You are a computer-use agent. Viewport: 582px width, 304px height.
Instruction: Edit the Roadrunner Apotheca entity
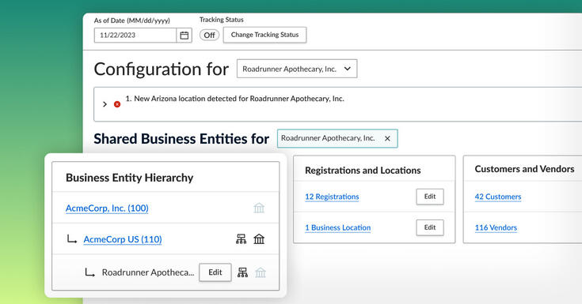pos(215,272)
